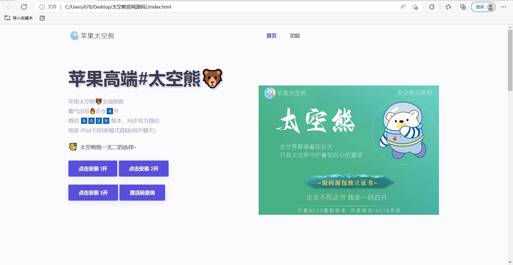Add this page to favorites

tap(415, 7)
